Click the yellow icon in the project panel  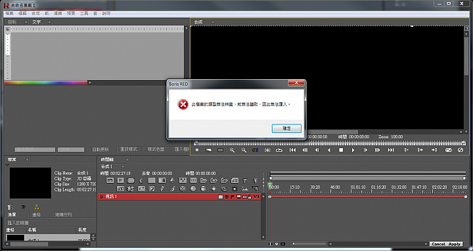pyautogui.click(x=37, y=207)
